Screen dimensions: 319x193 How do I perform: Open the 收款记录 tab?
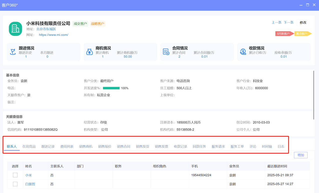tap(180, 147)
